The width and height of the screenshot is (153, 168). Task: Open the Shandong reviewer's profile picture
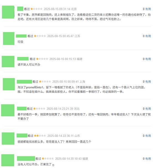pyautogui.click(x=8, y=139)
